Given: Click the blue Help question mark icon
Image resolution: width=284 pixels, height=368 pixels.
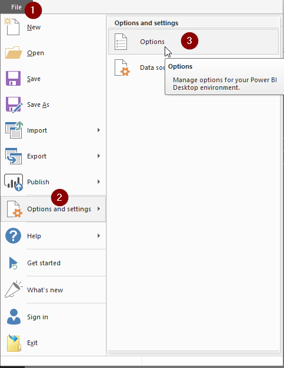Looking at the screenshot, I should (13, 235).
